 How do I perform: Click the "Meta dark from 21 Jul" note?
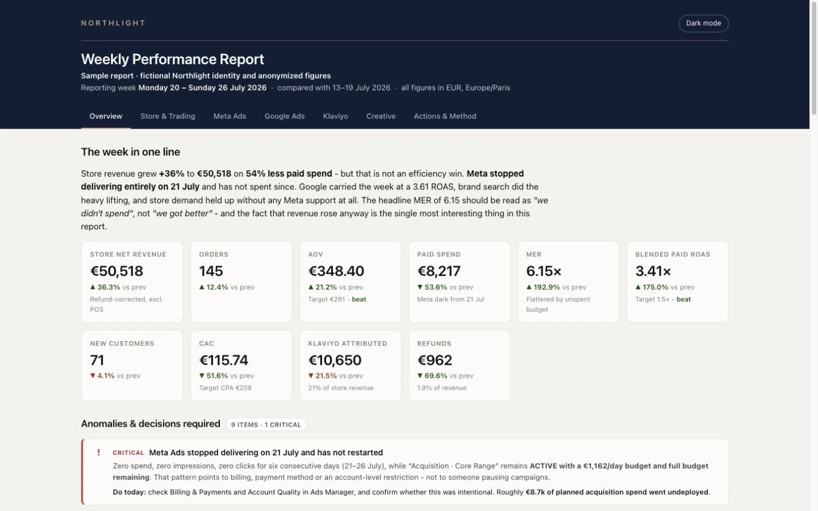coord(451,299)
